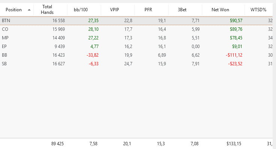This screenshot has height=149, width=276.
Task: Click the CO bb/100 value 28,10
Action: point(93,29)
